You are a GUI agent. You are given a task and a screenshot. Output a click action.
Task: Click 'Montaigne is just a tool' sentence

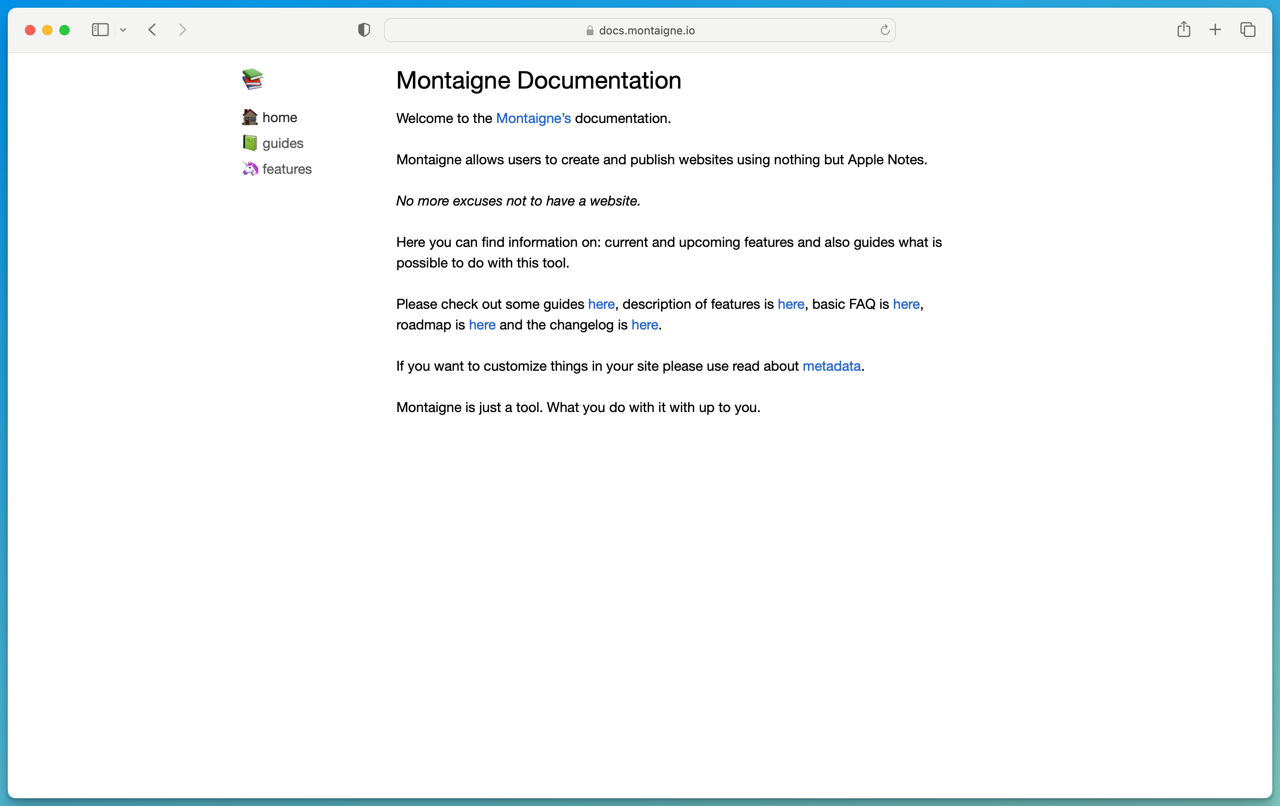(x=578, y=407)
